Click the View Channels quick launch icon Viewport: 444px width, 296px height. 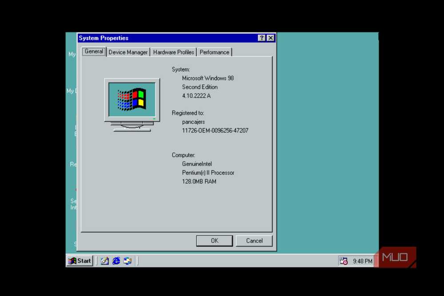pos(128,261)
